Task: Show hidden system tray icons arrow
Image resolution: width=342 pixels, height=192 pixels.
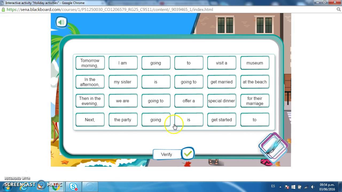Action: [x=281, y=187]
